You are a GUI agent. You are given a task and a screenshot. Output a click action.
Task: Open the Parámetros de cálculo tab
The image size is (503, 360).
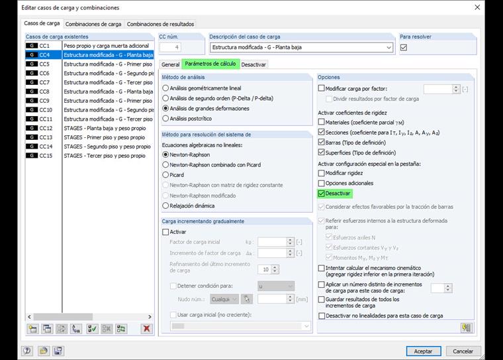[x=210, y=64]
